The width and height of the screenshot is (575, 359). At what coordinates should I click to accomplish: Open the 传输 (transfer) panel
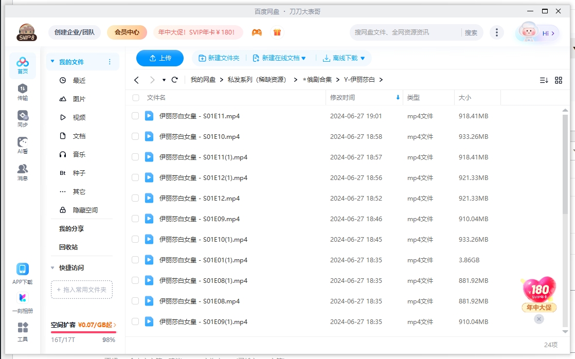(22, 93)
